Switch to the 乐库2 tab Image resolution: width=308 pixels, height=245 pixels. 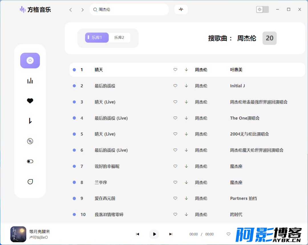click(119, 38)
